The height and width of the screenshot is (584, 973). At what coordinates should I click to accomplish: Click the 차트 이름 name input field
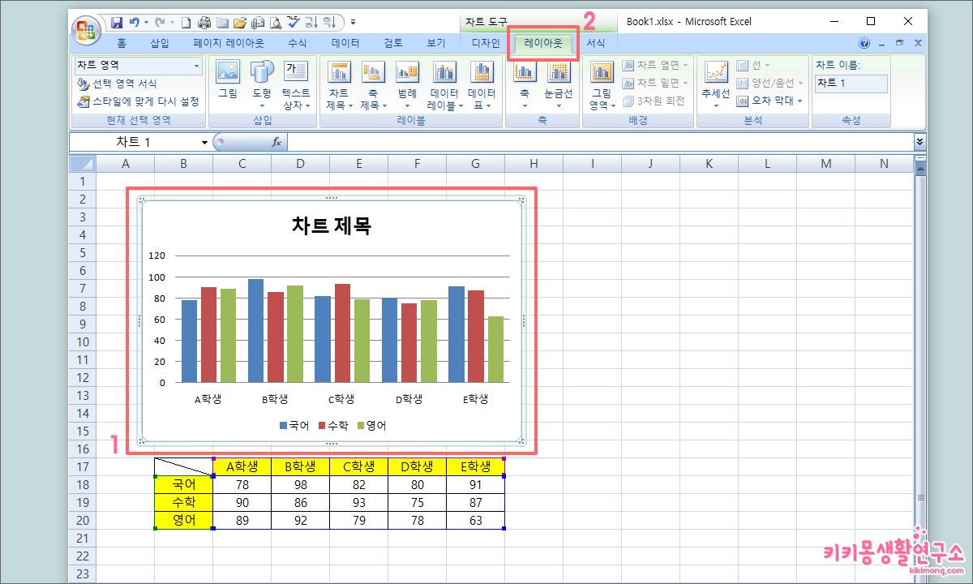(851, 84)
